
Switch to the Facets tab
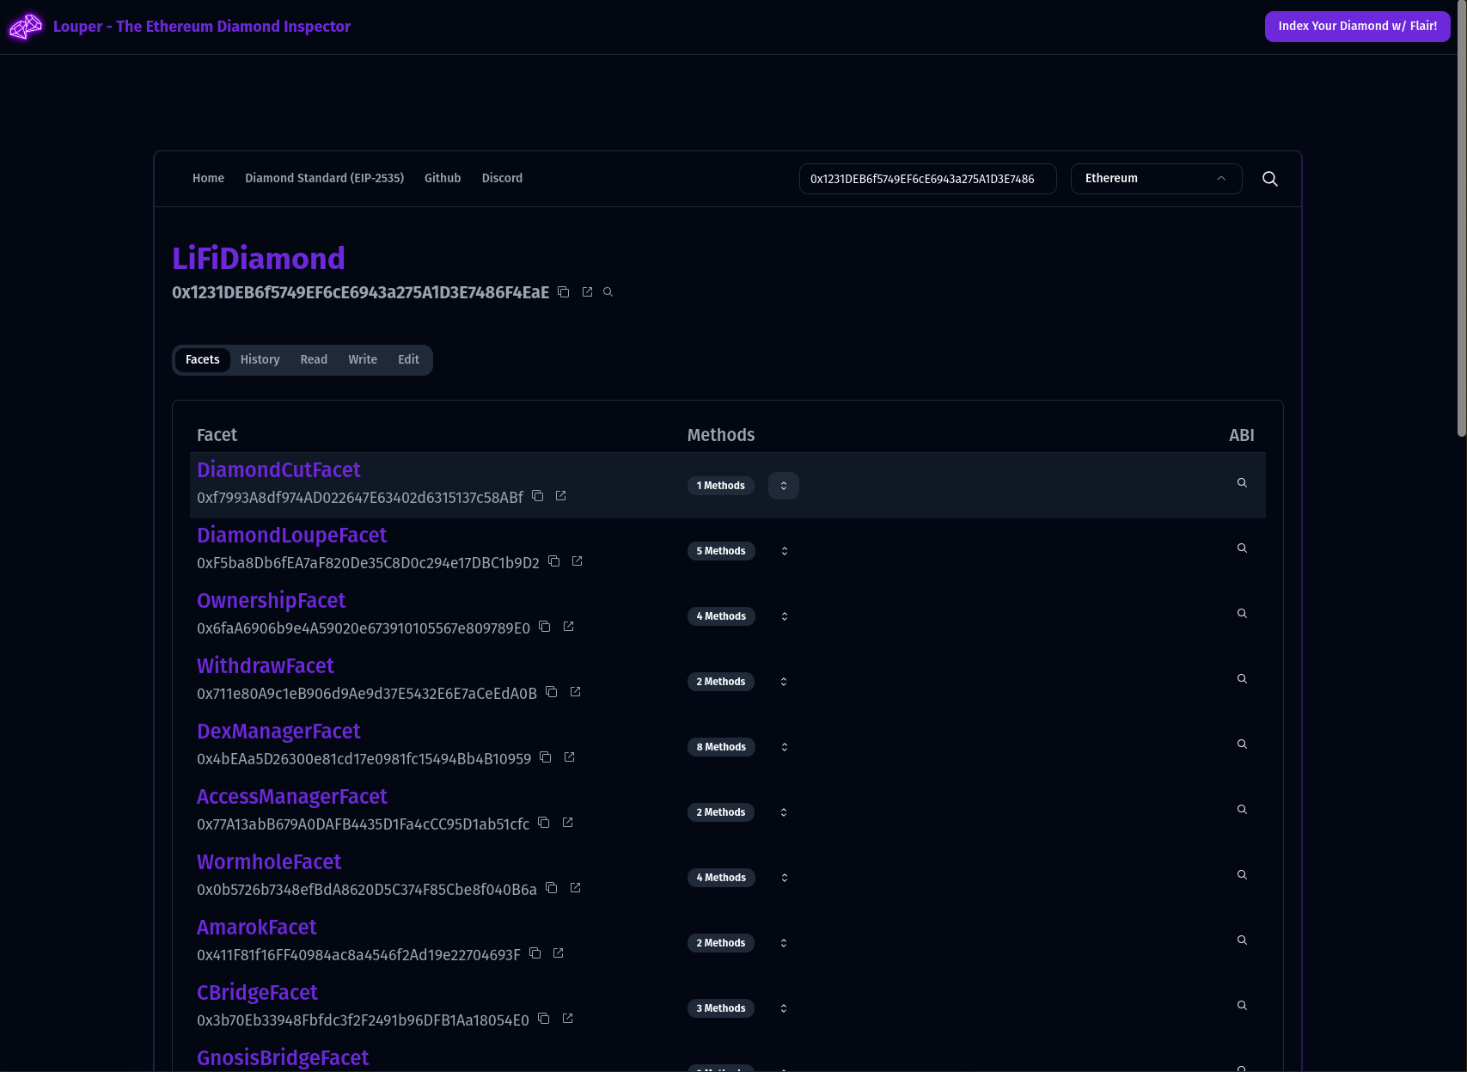click(x=203, y=360)
